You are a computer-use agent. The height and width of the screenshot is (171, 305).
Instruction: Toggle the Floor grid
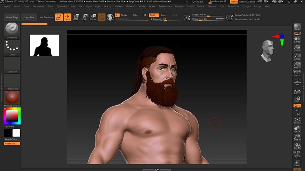(297, 82)
